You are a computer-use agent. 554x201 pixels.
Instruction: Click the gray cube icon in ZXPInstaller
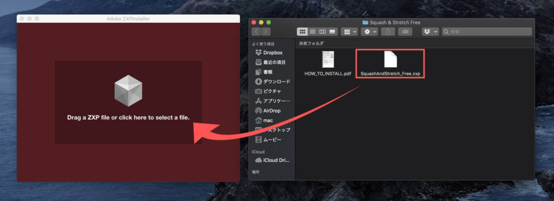point(128,90)
